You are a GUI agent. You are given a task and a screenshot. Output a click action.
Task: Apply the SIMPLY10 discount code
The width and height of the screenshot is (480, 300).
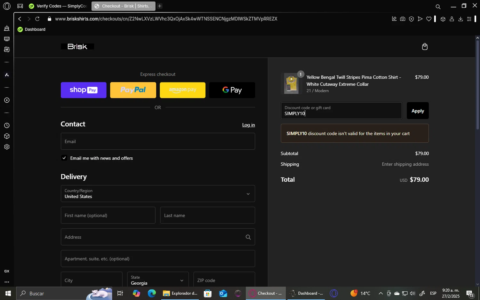(418, 111)
